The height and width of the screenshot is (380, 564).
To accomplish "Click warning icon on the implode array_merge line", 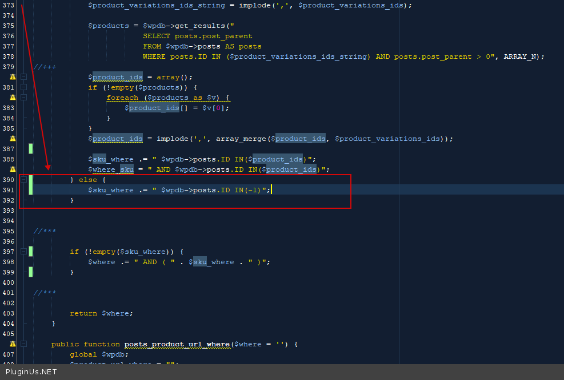I will tap(13, 139).
